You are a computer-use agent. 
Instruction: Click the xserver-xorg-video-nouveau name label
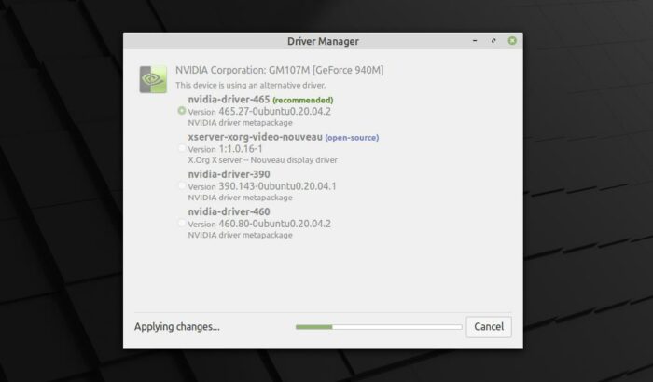[x=256, y=137]
